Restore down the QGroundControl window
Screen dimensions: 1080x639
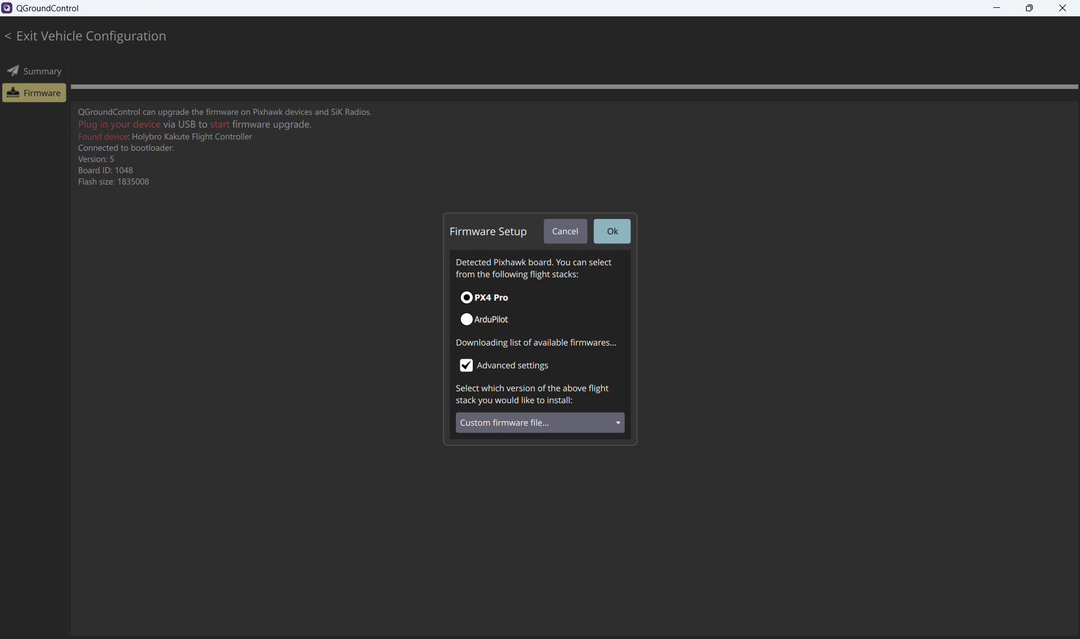(x=1029, y=8)
